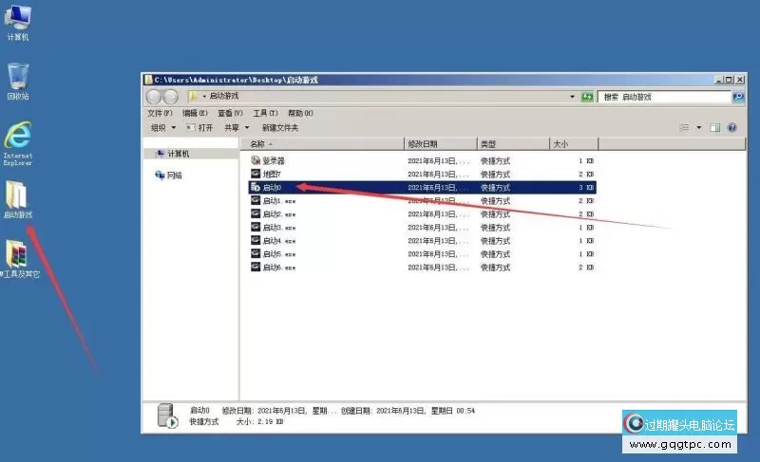Open the 文件(F) menu
Screen dimensions: 760x462
coord(160,113)
